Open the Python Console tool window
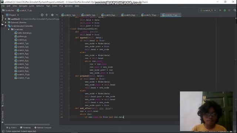Viewport: 237px width, 133px height. [43, 127]
